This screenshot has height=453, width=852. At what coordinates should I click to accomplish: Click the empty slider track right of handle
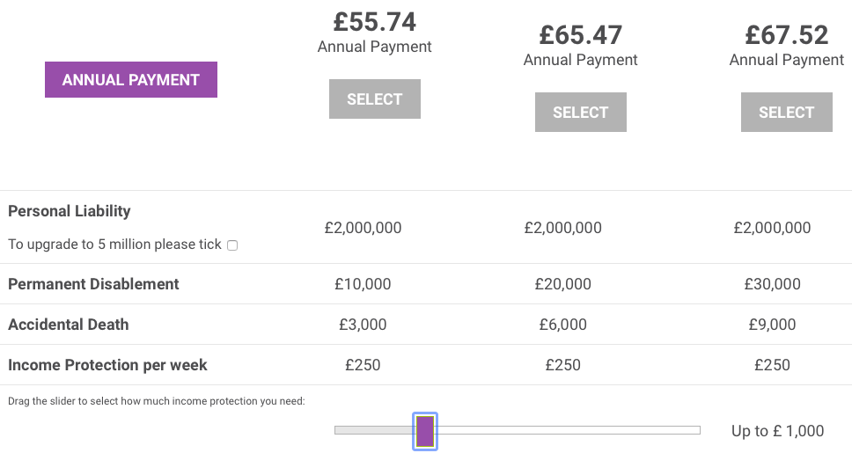569,430
